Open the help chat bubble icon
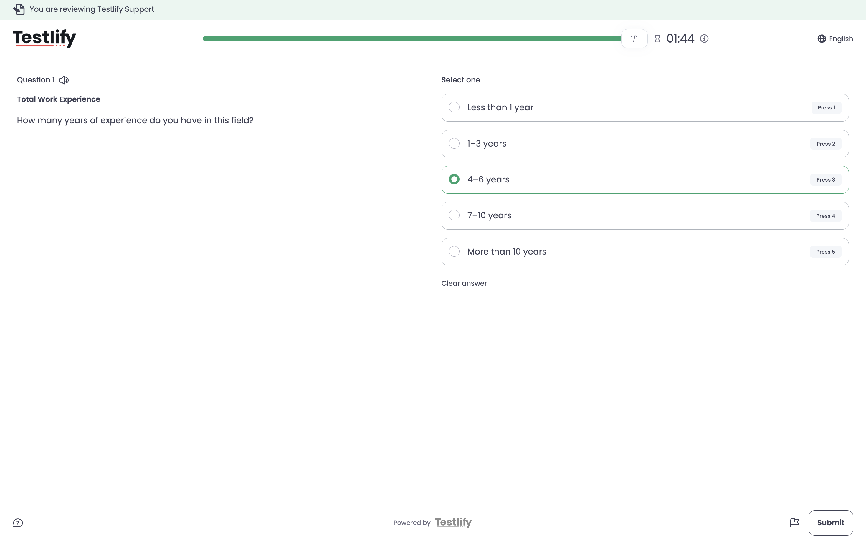The width and height of the screenshot is (866, 542). 18,523
